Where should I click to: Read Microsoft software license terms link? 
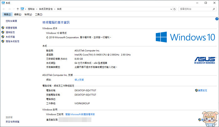click(x=80, y=114)
